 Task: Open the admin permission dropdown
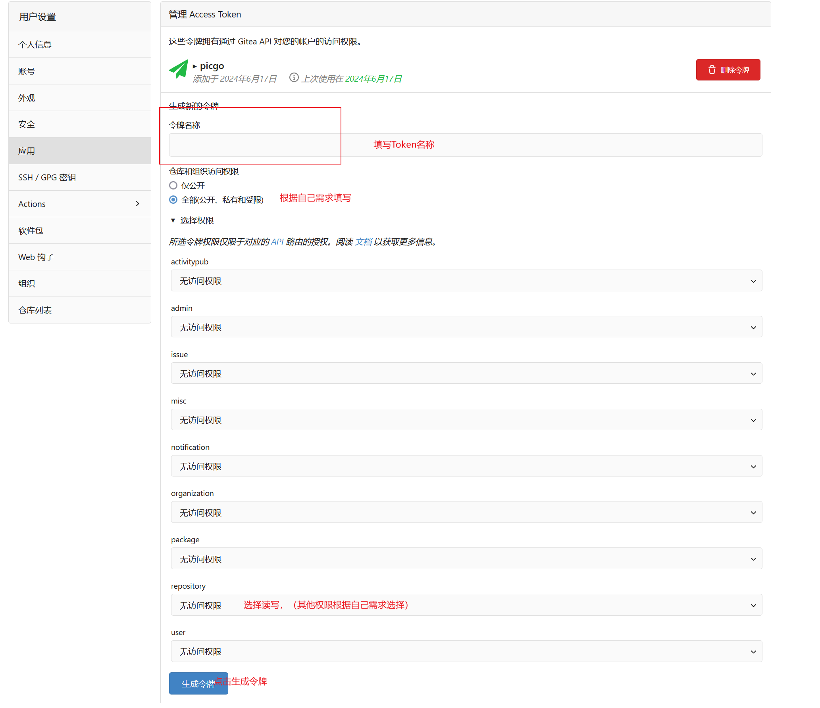click(x=466, y=327)
